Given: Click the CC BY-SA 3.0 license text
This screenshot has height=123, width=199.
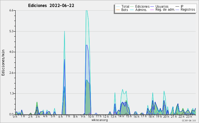Looking at the screenshot, I should click(x=189, y=120).
